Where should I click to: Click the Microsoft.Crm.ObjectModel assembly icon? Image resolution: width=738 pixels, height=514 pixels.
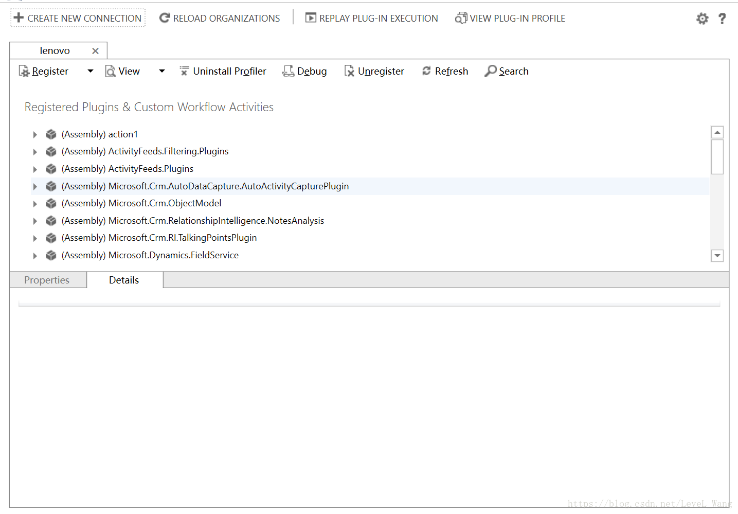pyautogui.click(x=51, y=203)
